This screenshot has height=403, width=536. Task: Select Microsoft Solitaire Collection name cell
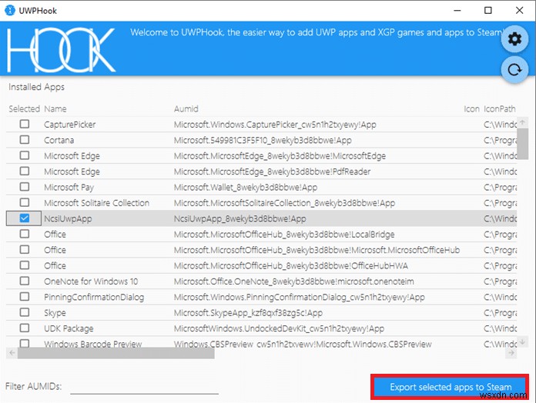(x=96, y=203)
